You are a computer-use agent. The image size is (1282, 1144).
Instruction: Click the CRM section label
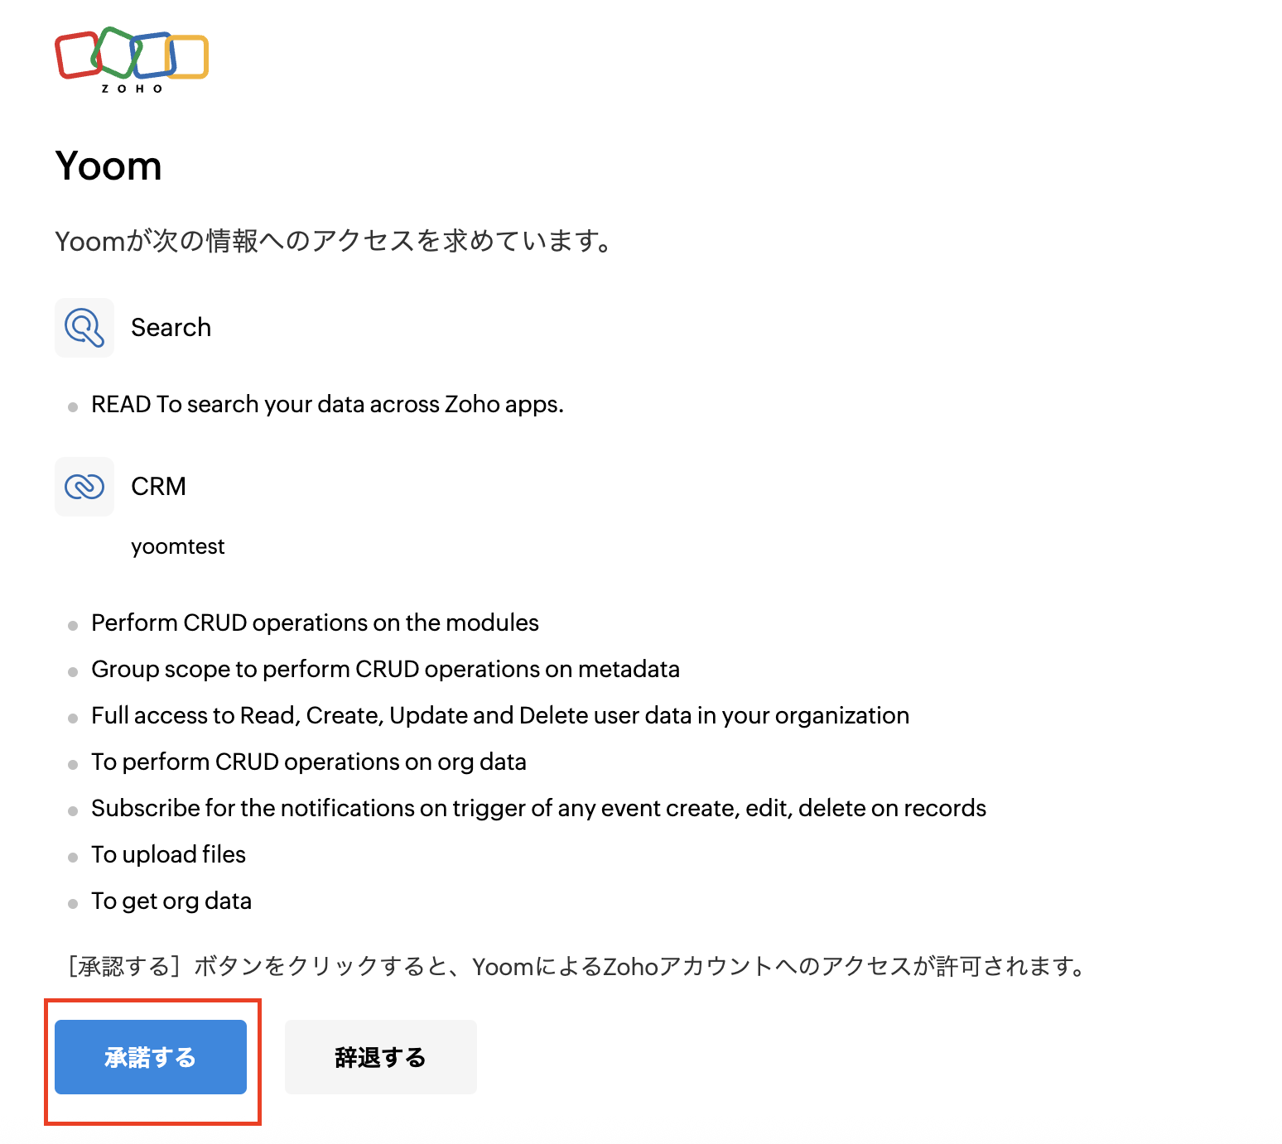pyautogui.click(x=158, y=487)
